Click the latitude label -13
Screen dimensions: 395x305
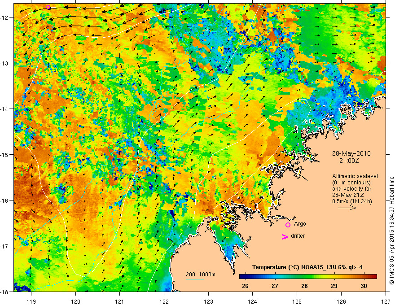[x=5, y=63]
